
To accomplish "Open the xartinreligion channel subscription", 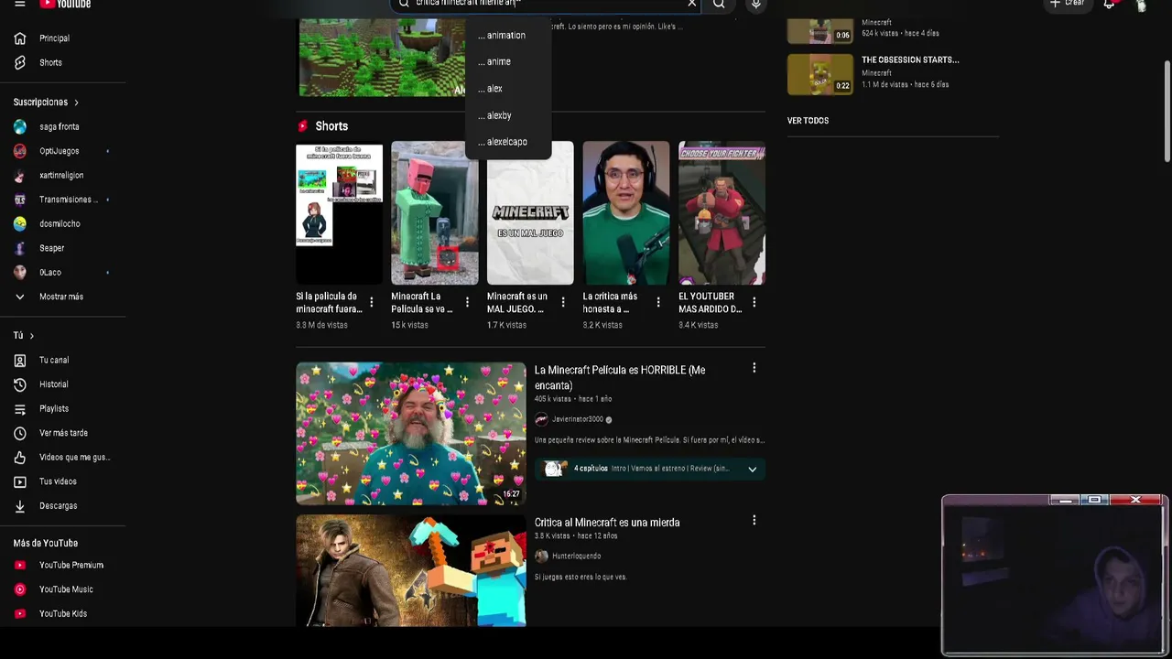I will [x=63, y=175].
